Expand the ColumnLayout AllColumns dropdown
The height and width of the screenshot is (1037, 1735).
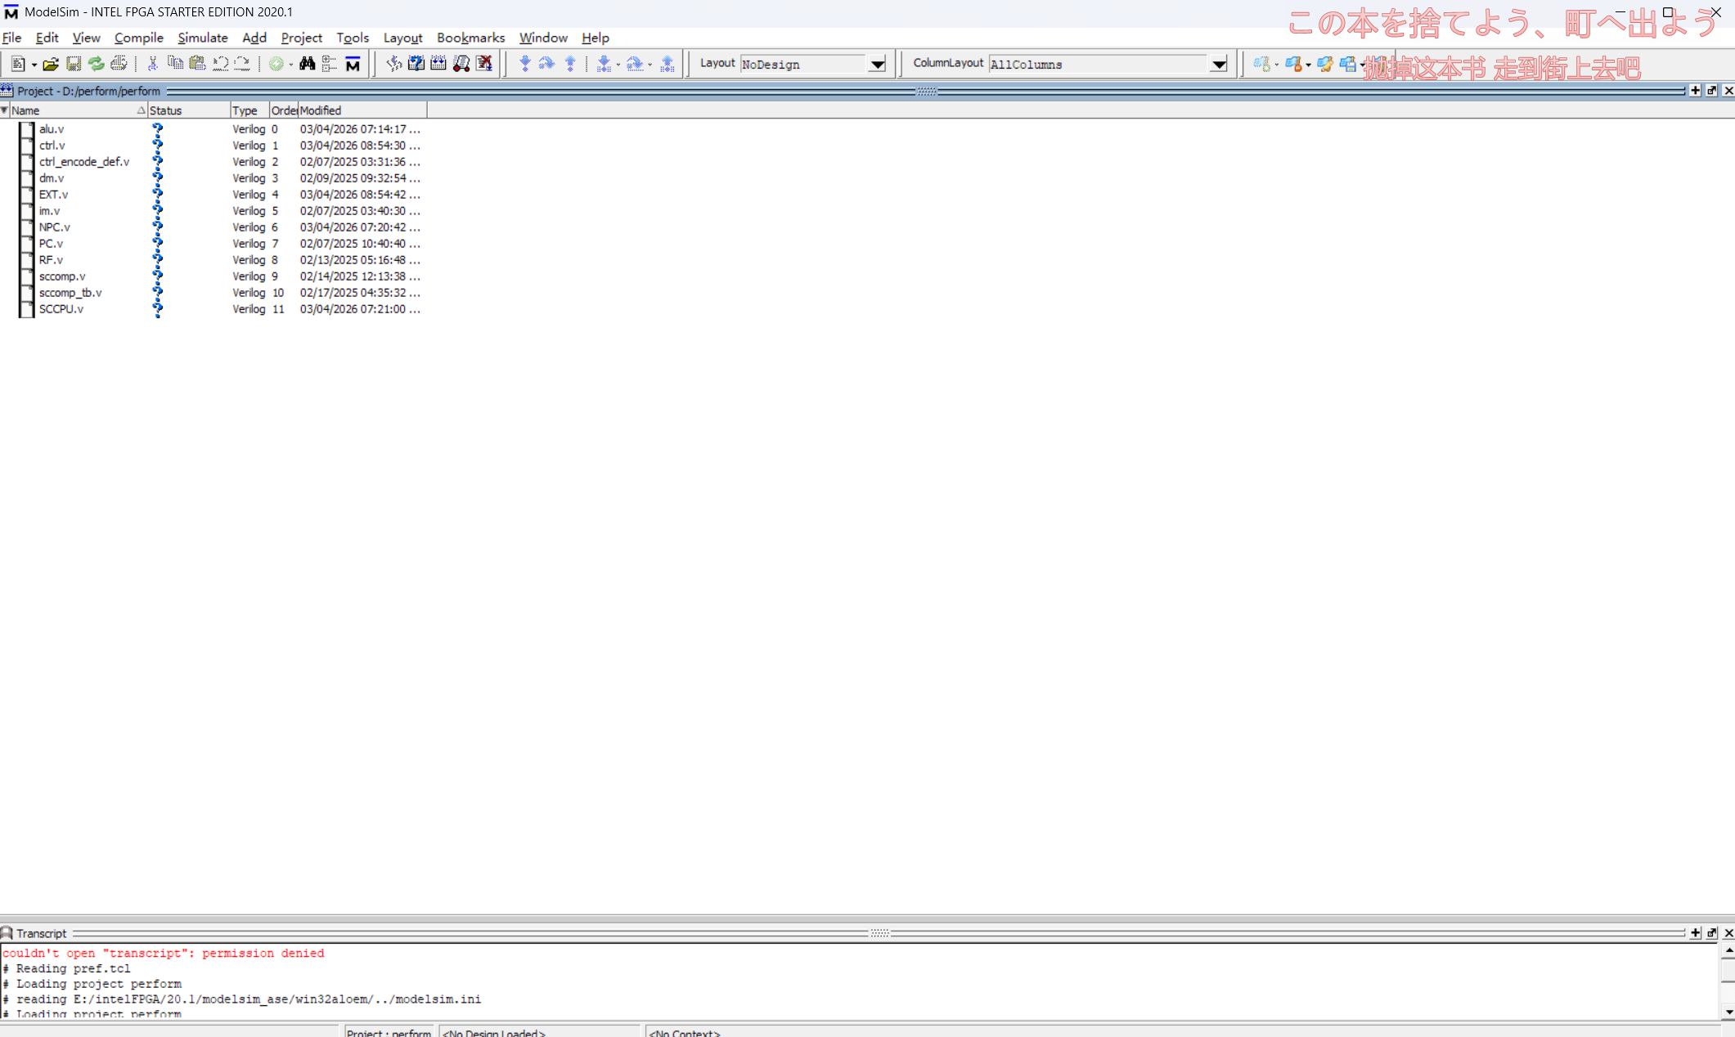[1218, 64]
